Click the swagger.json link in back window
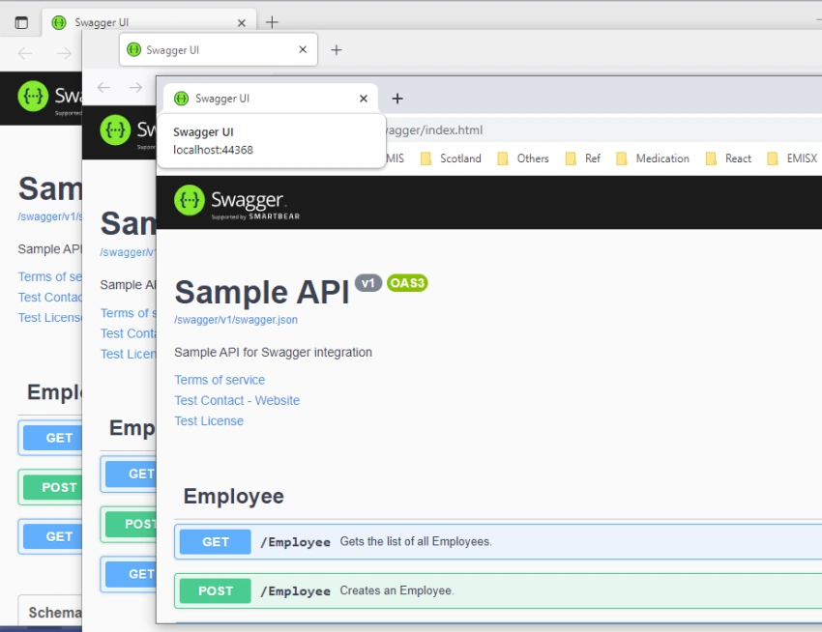The height and width of the screenshot is (632, 822). (49, 216)
